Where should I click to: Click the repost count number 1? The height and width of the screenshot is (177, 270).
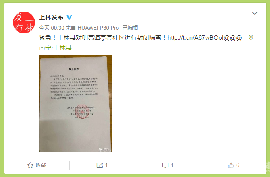pyautogui.click(x=106, y=165)
